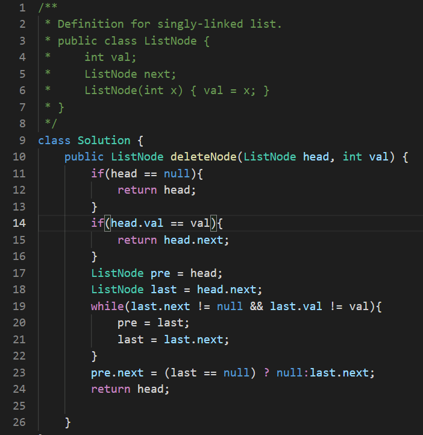Click the closing brace on line 26

(68, 423)
